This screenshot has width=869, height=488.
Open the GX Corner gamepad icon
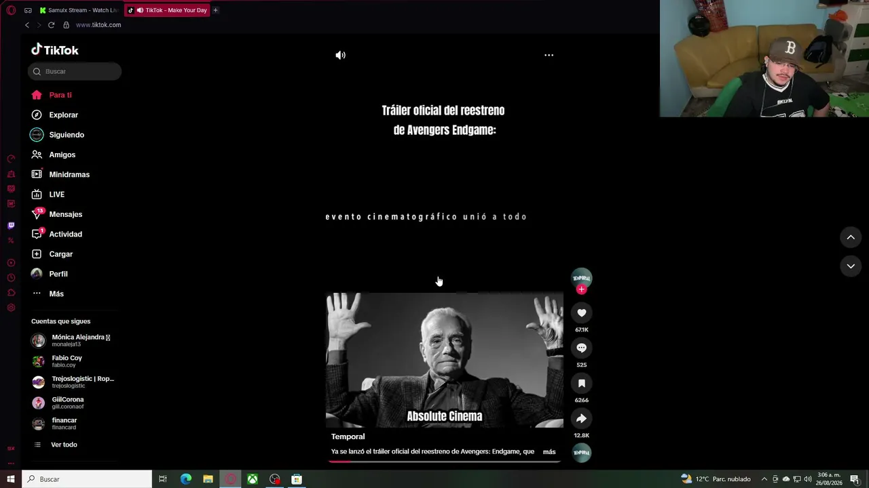coord(28,10)
